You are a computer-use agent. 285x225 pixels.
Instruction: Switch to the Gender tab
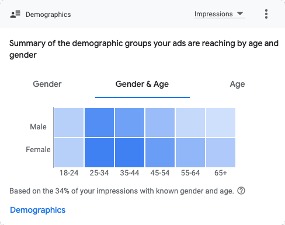click(x=47, y=85)
